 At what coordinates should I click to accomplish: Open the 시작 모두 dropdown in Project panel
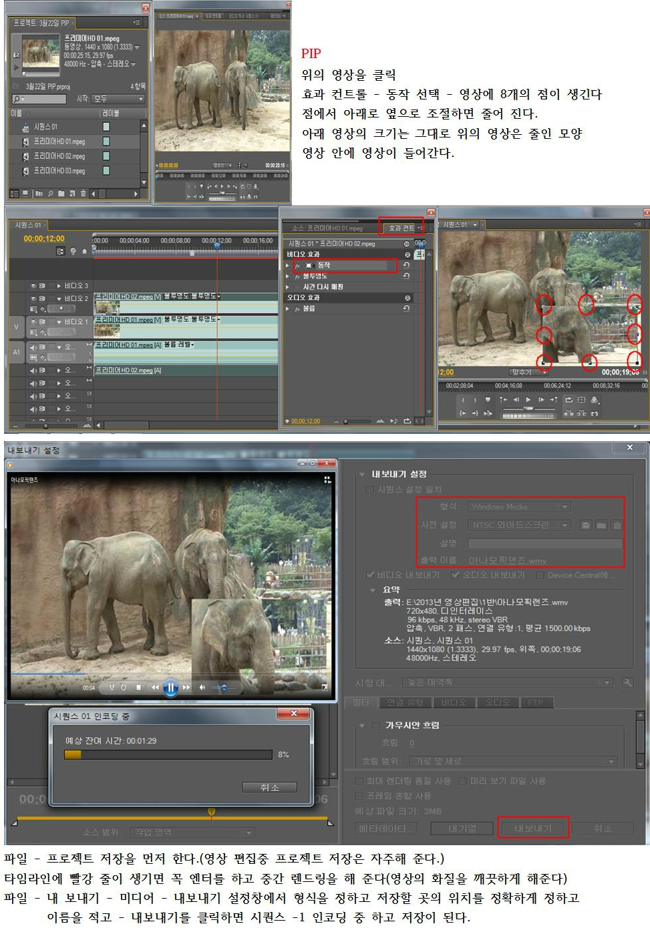tap(118, 99)
